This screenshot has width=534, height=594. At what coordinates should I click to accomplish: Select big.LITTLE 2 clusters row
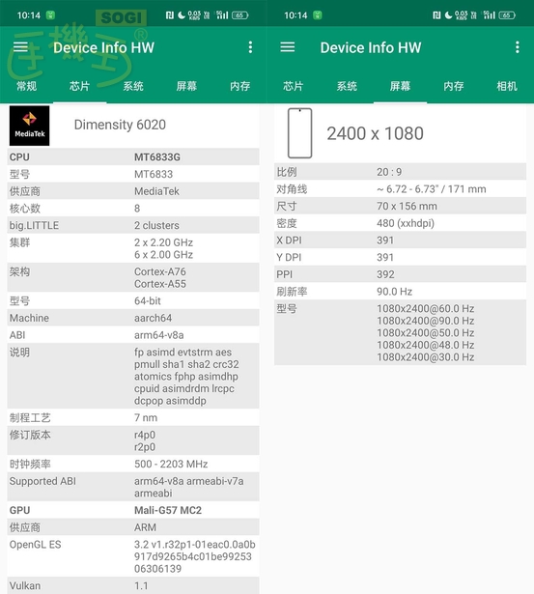133,225
